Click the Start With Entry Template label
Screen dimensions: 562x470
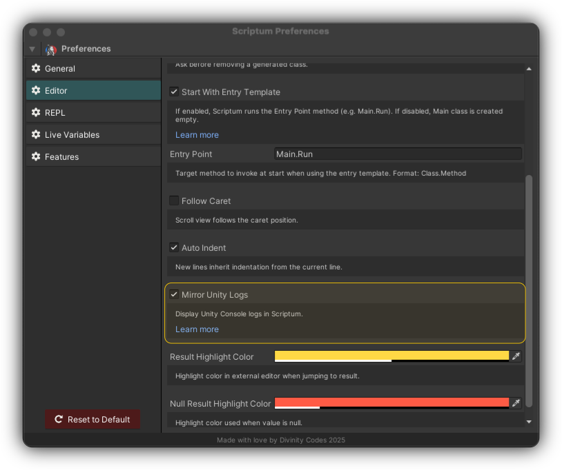click(231, 92)
